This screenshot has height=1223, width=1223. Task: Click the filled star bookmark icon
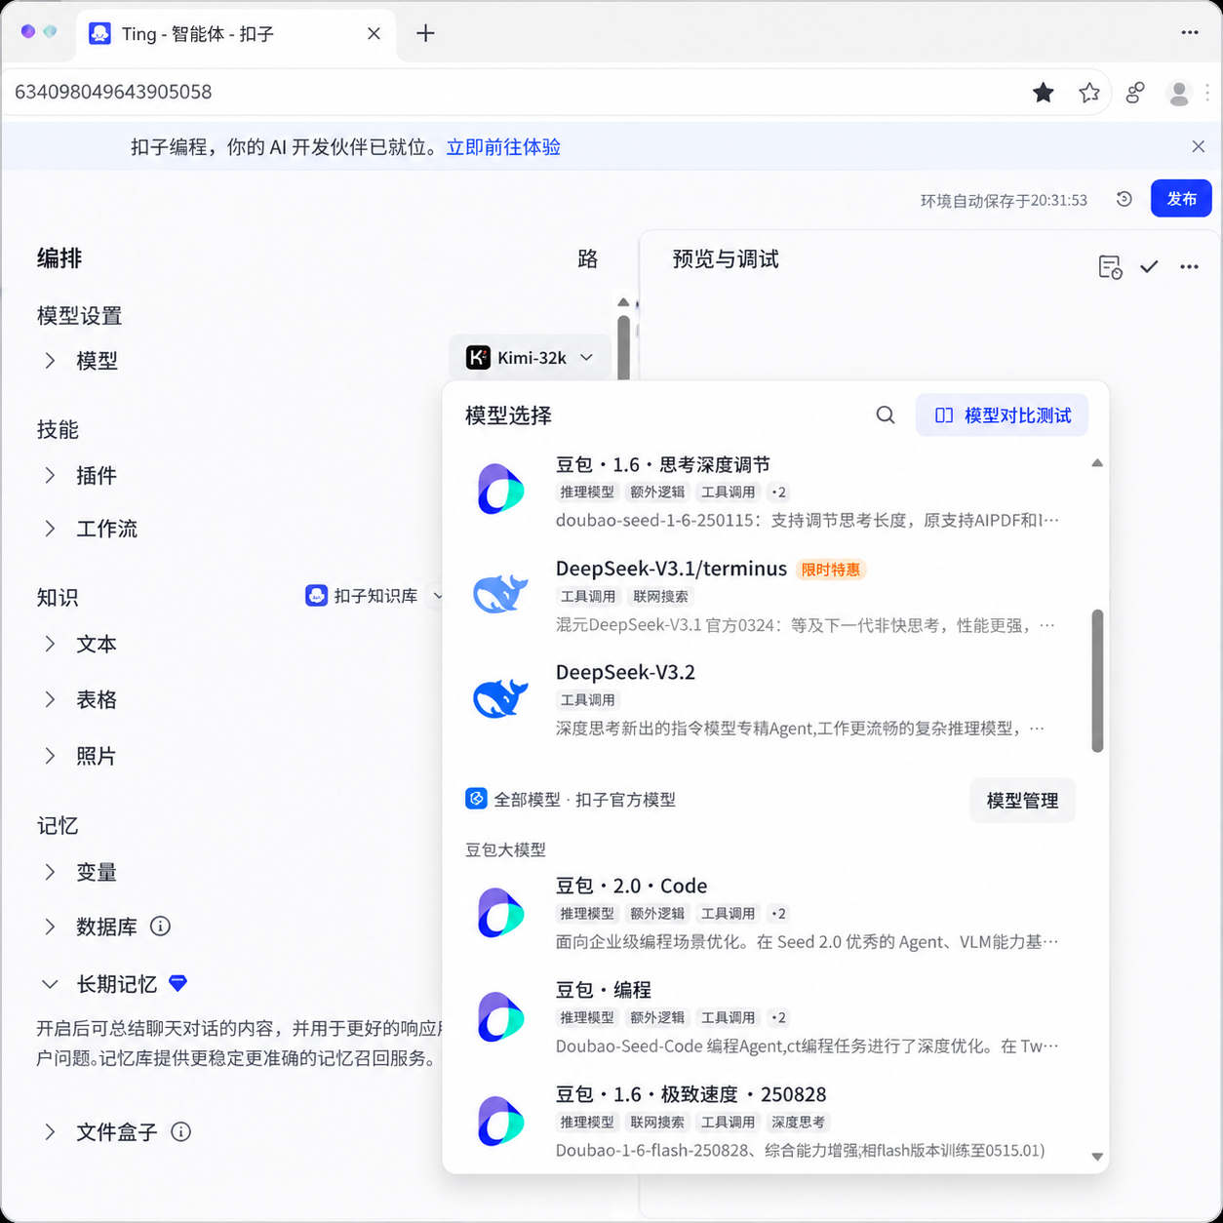click(x=1044, y=93)
